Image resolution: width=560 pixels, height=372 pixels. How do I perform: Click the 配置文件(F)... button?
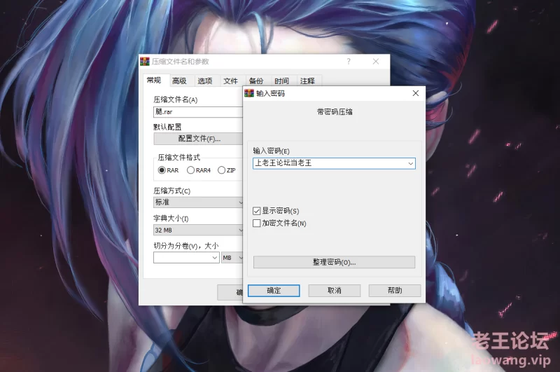click(x=198, y=139)
